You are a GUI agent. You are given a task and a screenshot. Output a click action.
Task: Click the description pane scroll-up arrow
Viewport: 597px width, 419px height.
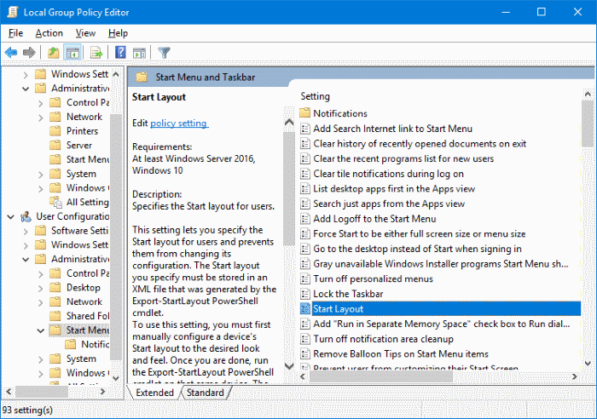[289, 122]
